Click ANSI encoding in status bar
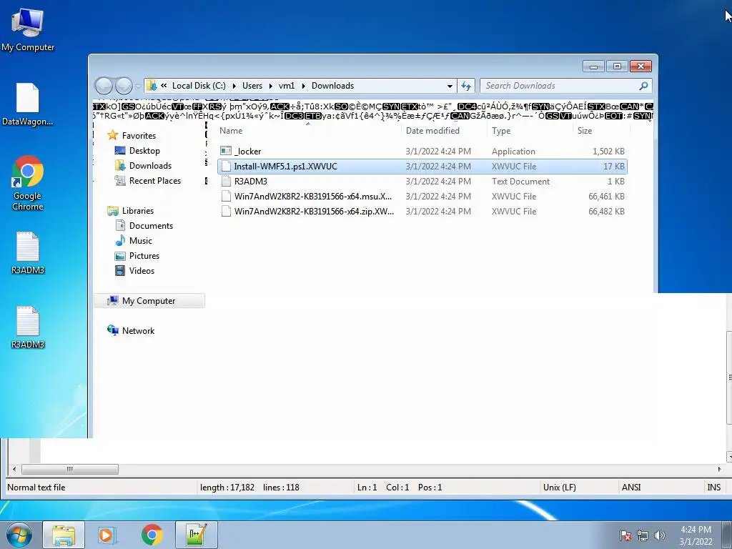Screen dimensions: 732x549 coord(630,488)
